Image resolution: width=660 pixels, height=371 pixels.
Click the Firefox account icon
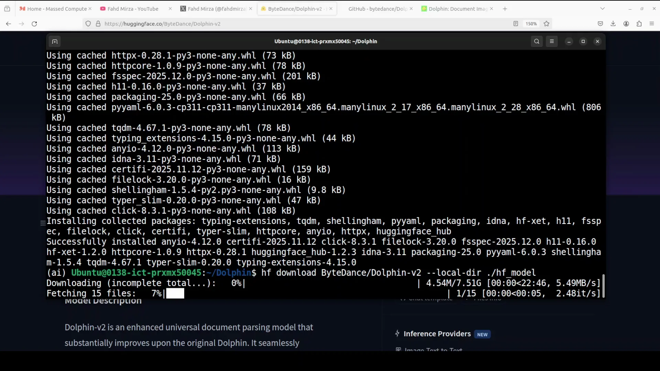tap(626, 24)
